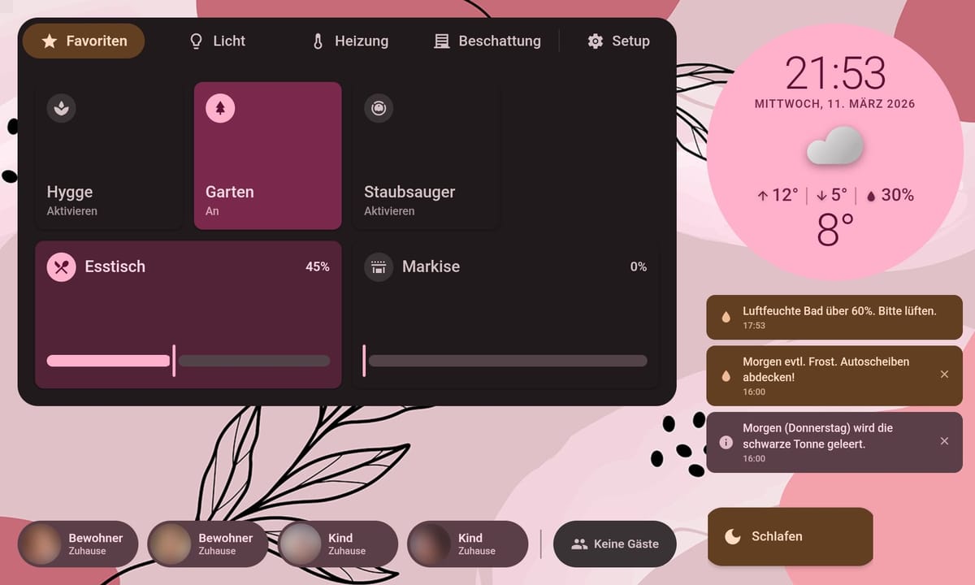The image size is (975, 585).
Task: Click the thermometer icon for Heizung
Action: pyautogui.click(x=318, y=41)
